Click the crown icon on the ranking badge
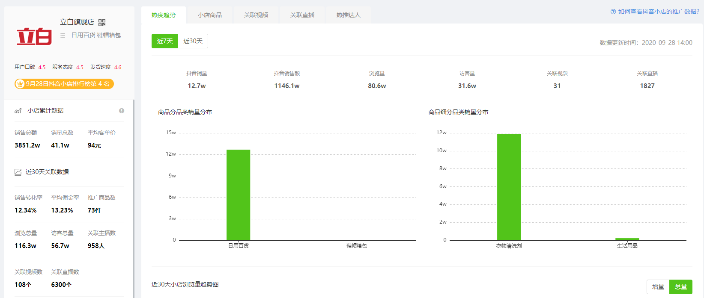704x298 pixels. coord(20,84)
